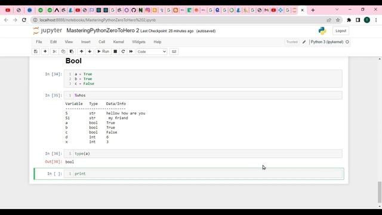
Task: Click into the cell containing print
Action: point(203,174)
